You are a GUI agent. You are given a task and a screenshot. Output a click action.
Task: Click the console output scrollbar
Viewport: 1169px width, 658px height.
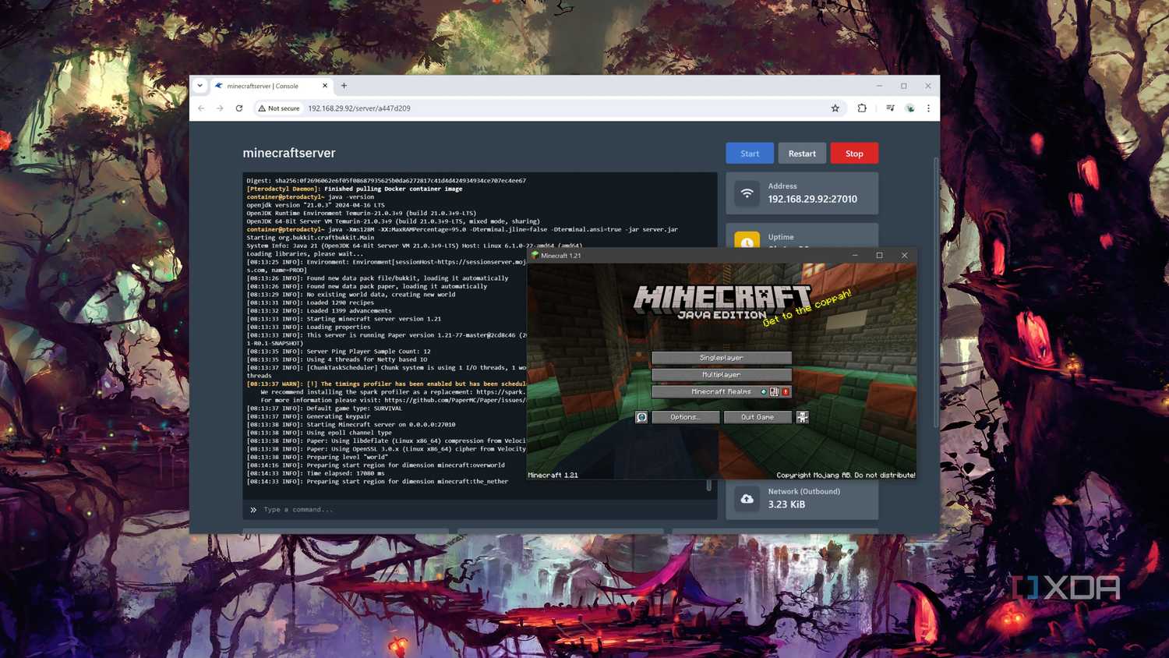708,485
